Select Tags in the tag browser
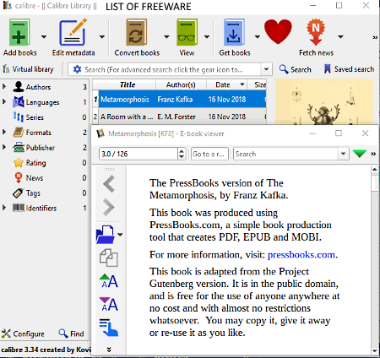 pyautogui.click(x=33, y=193)
